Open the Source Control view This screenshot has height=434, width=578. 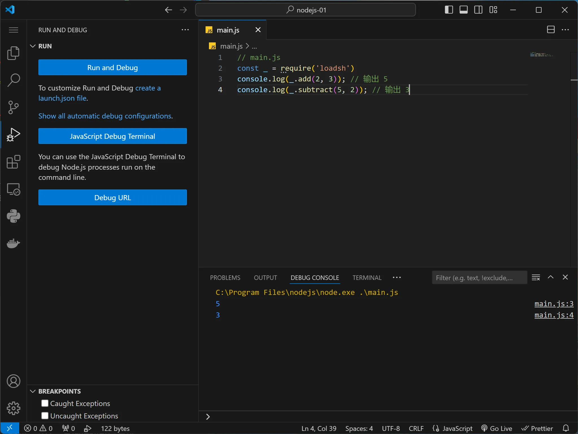coord(13,107)
